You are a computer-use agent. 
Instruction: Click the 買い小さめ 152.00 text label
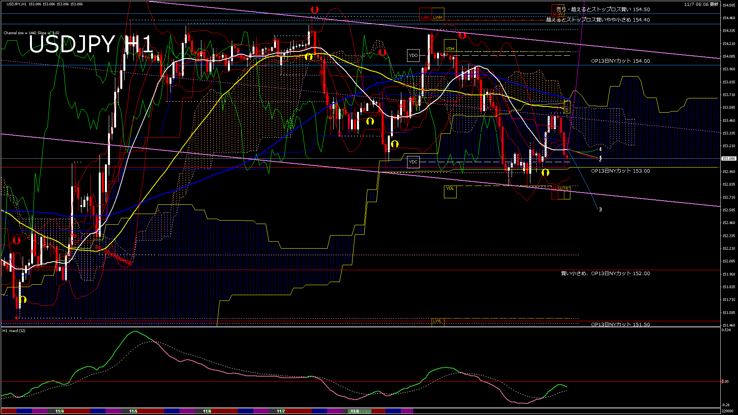pyautogui.click(x=605, y=273)
